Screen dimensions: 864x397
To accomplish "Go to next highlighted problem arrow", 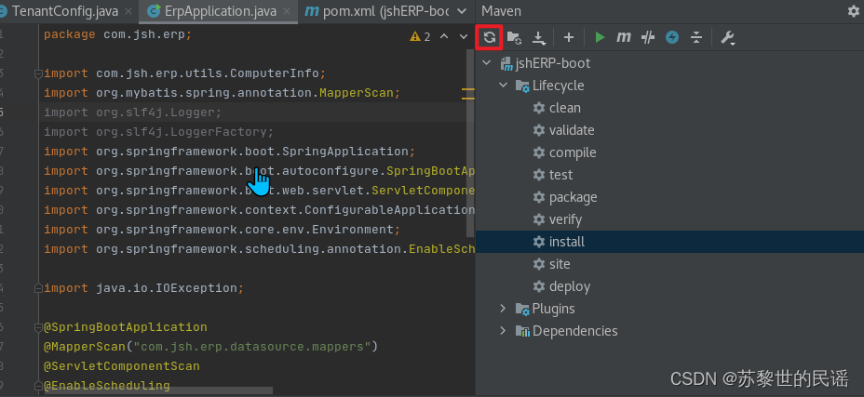I will 463,37.
